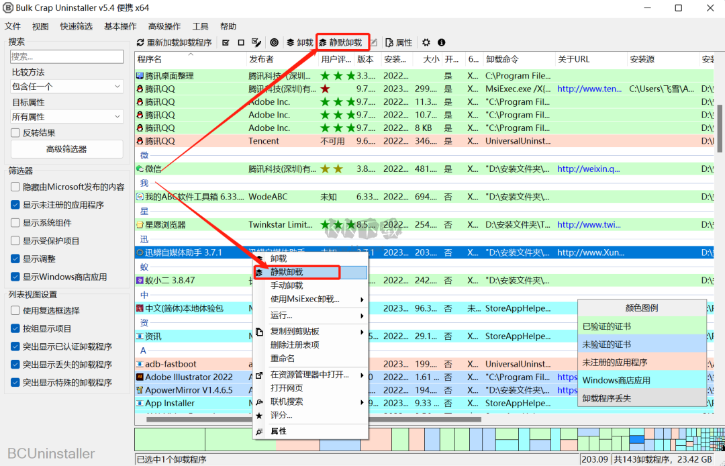Click the target (bullseye) icon in the toolbar
This screenshot has height=466, width=725.
click(x=274, y=42)
